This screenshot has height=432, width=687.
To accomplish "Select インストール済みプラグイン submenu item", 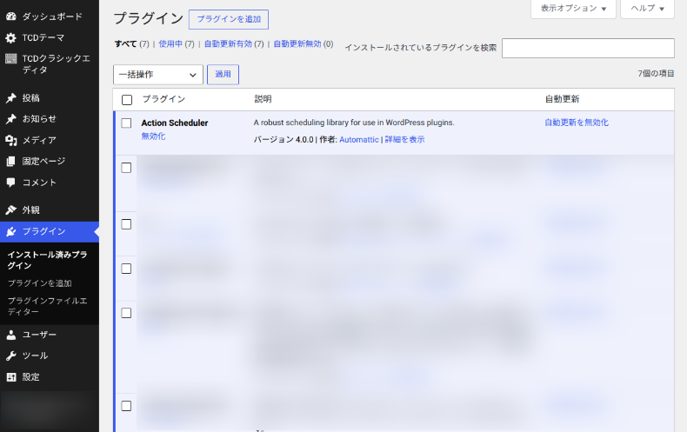I will [47, 260].
